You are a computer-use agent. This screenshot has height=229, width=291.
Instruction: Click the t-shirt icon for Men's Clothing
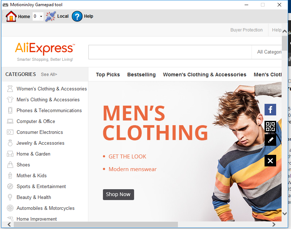coord(10,99)
